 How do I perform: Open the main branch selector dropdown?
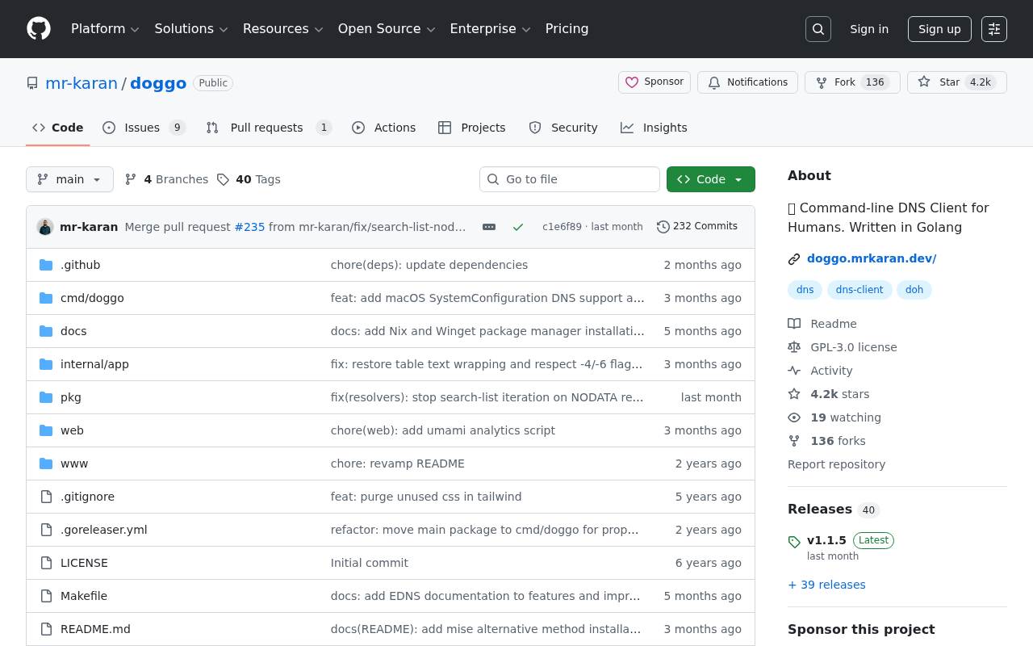point(69,179)
